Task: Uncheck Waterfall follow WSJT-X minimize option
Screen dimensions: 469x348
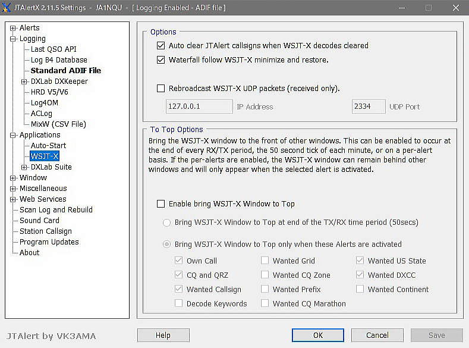Action: pos(160,60)
